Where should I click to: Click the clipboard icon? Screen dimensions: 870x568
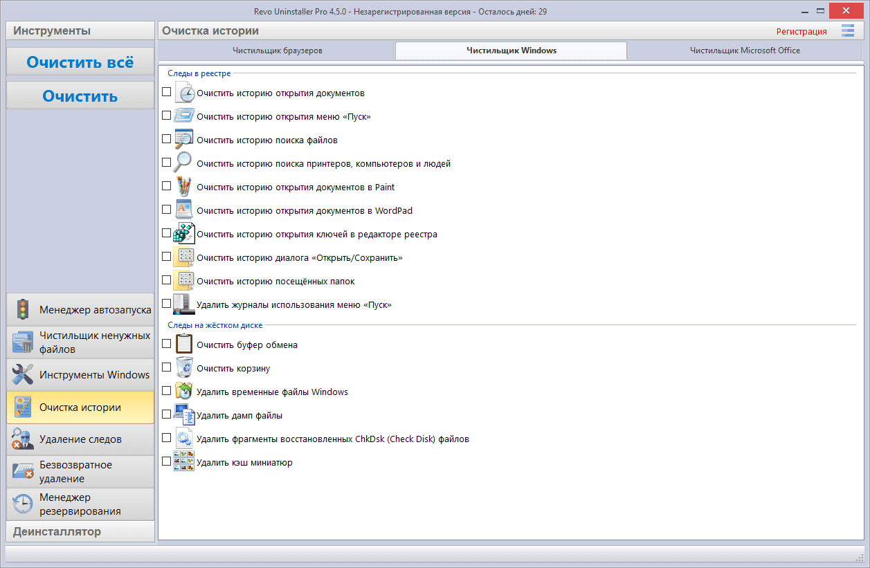pyautogui.click(x=184, y=344)
